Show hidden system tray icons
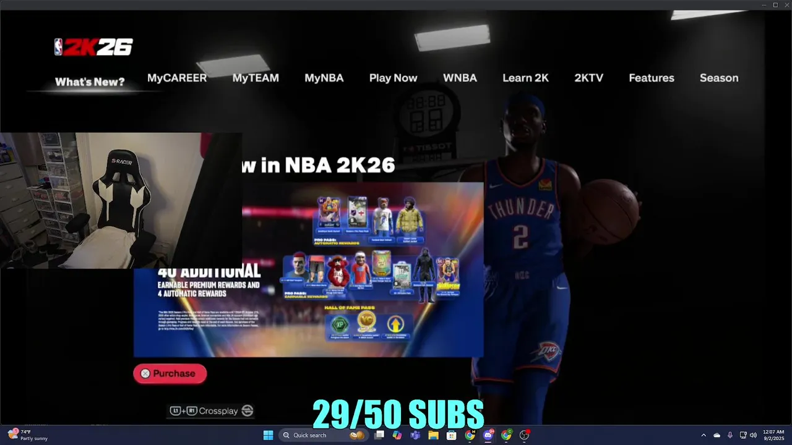 point(704,435)
